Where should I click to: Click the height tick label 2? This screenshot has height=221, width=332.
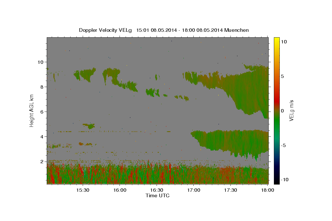42,162
